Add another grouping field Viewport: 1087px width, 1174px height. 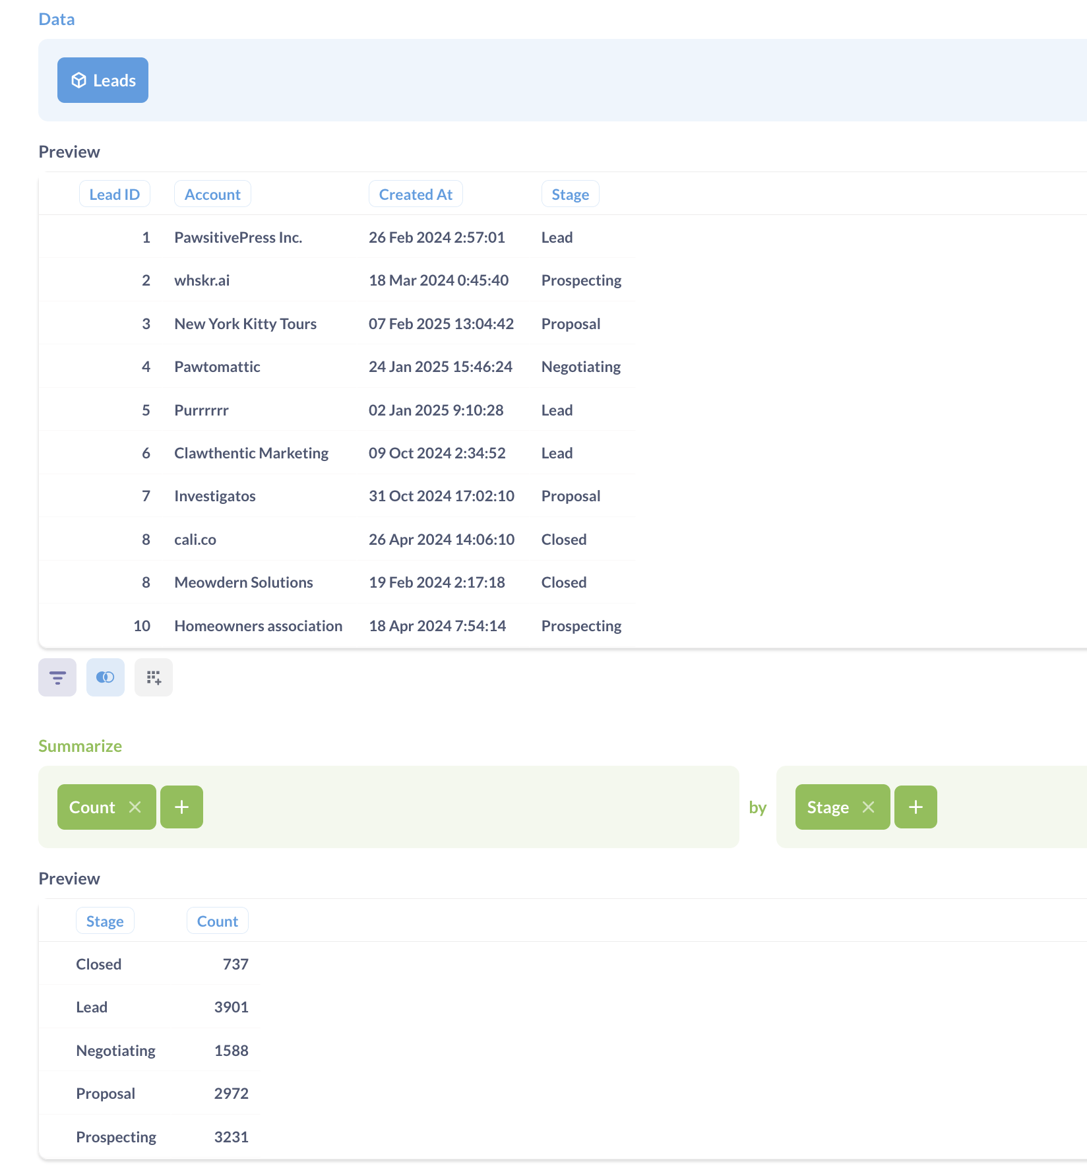(916, 807)
